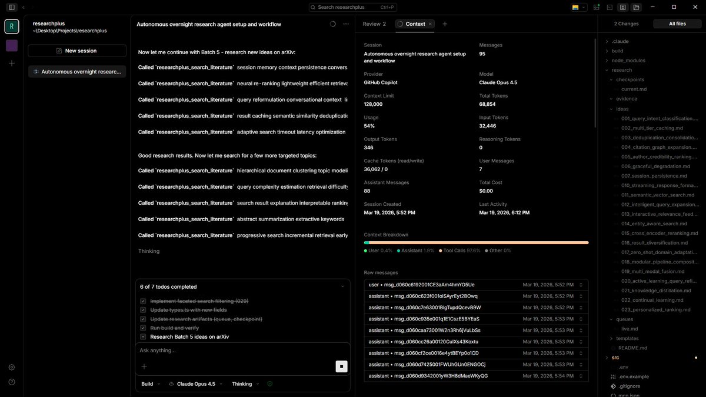The image size is (706, 397).
Task: Open the terminal panel icon
Action: (610, 7)
